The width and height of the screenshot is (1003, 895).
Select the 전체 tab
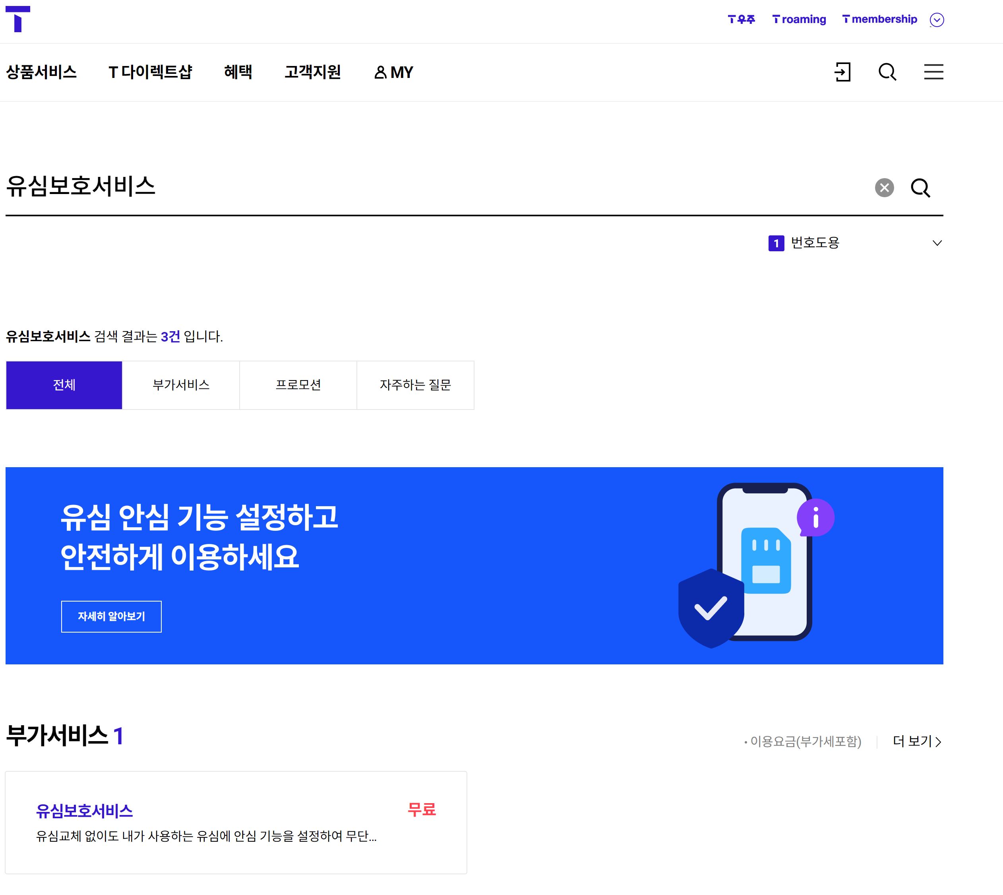[64, 385]
